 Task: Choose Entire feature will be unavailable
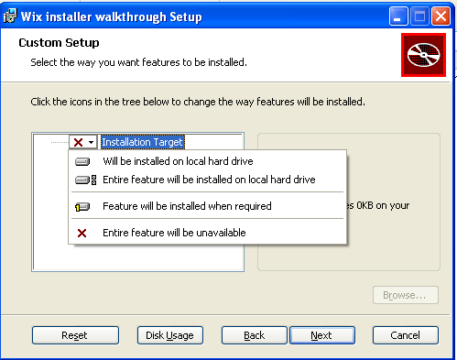click(208, 233)
